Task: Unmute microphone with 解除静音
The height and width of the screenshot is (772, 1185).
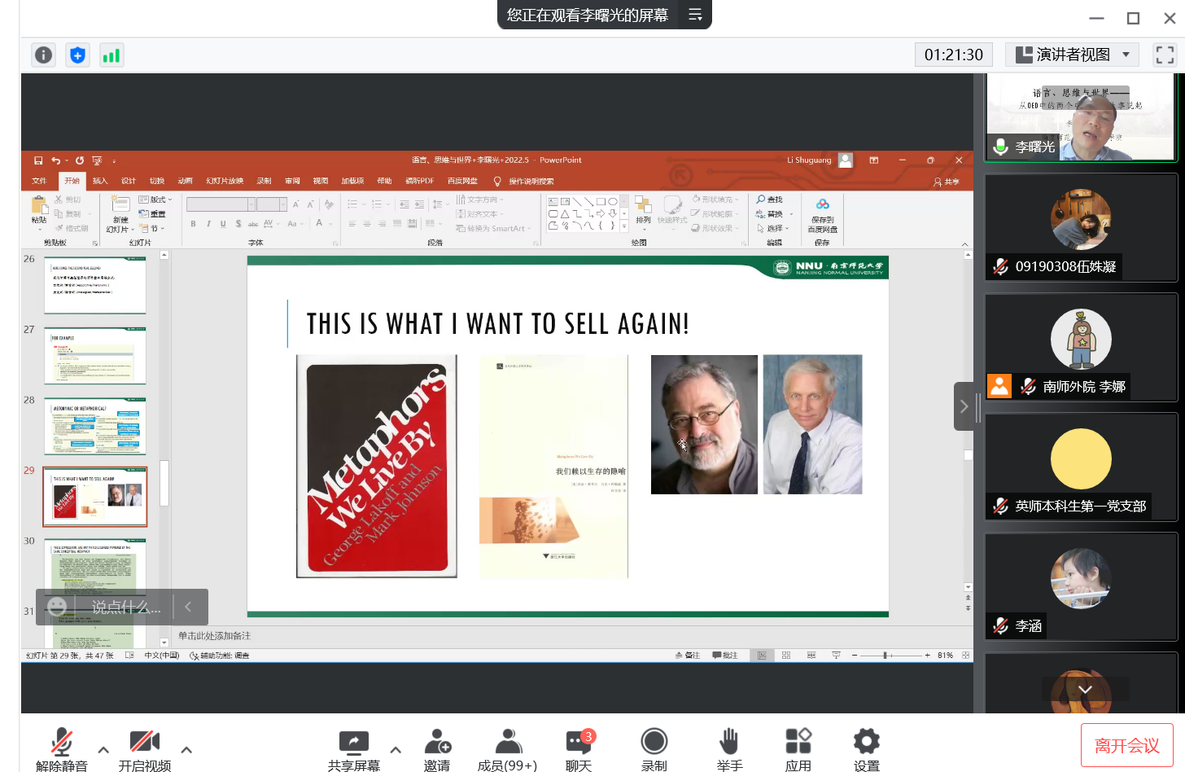Action: coord(62,748)
